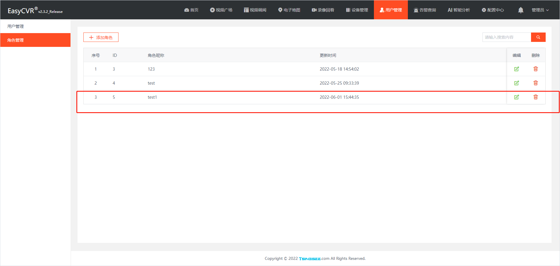The width and height of the screenshot is (560, 266).
Task: Expand the 管理员 account dropdown
Action: click(x=540, y=10)
